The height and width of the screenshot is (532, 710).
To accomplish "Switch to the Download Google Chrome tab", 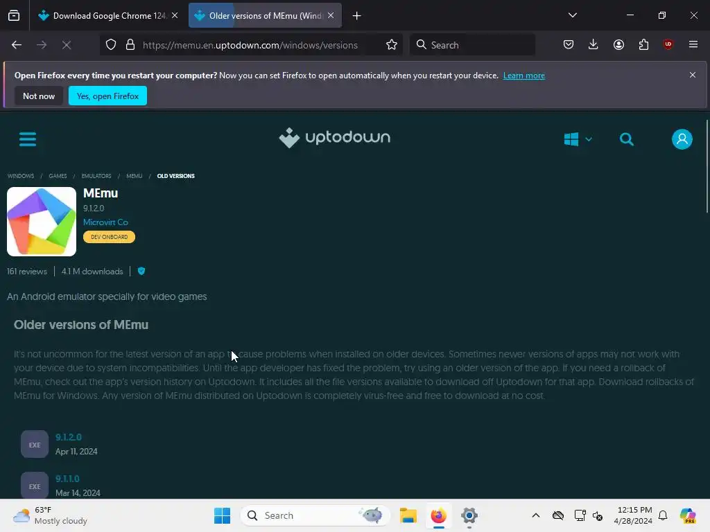I will tap(107, 15).
